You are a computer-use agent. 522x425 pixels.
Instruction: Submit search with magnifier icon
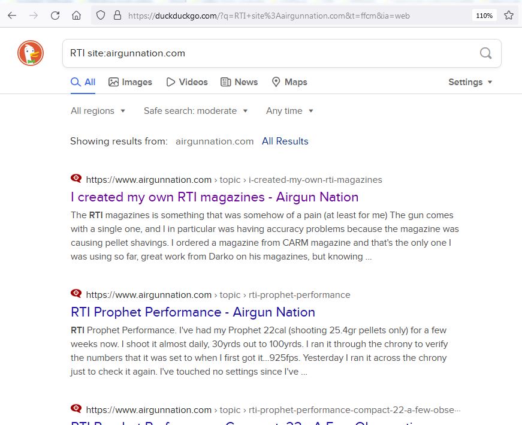tap(485, 53)
